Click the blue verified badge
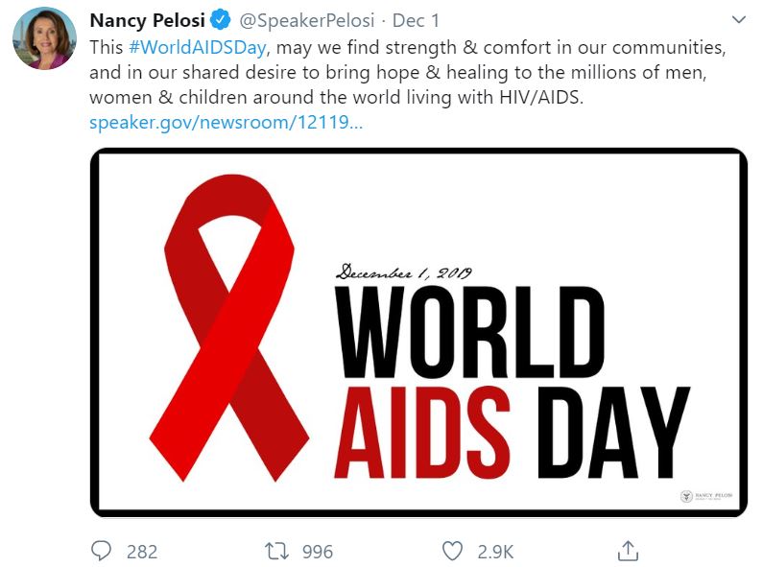This screenshot has width=763, height=567. tap(218, 20)
